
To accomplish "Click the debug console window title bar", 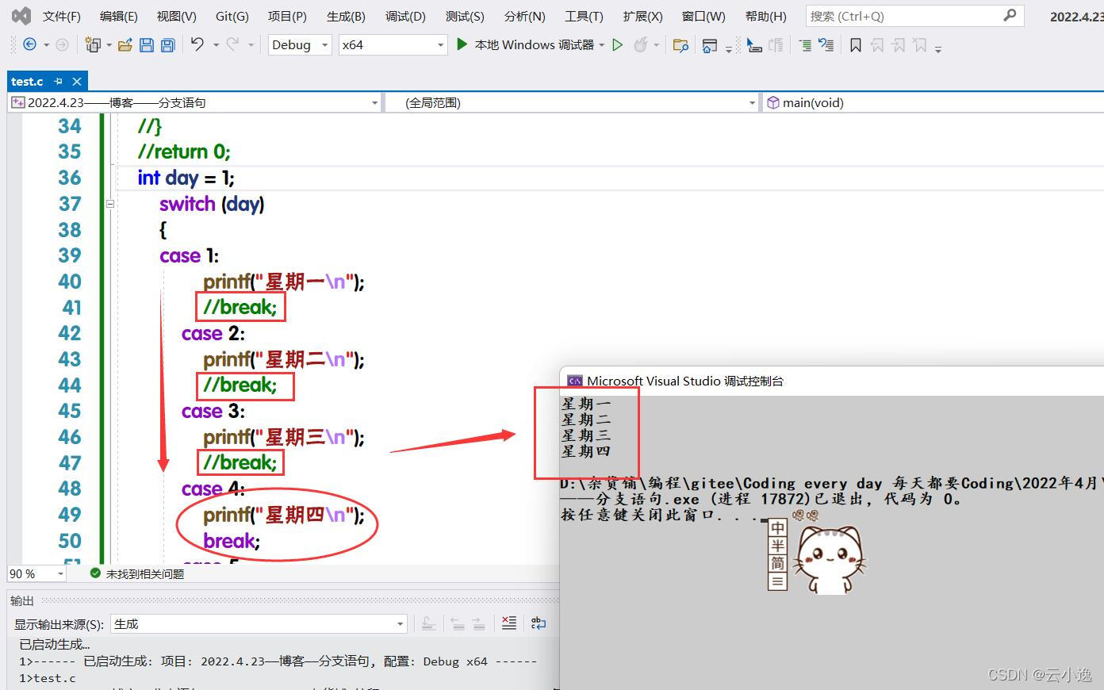I will [832, 381].
